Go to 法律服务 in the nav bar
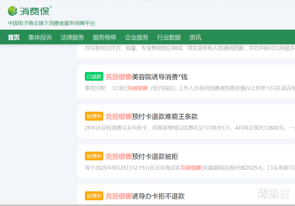Viewport: 295px width, 206px height. tap(72, 37)
